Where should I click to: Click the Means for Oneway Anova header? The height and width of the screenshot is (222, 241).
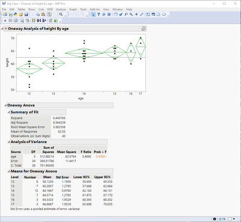pos(34,171)
